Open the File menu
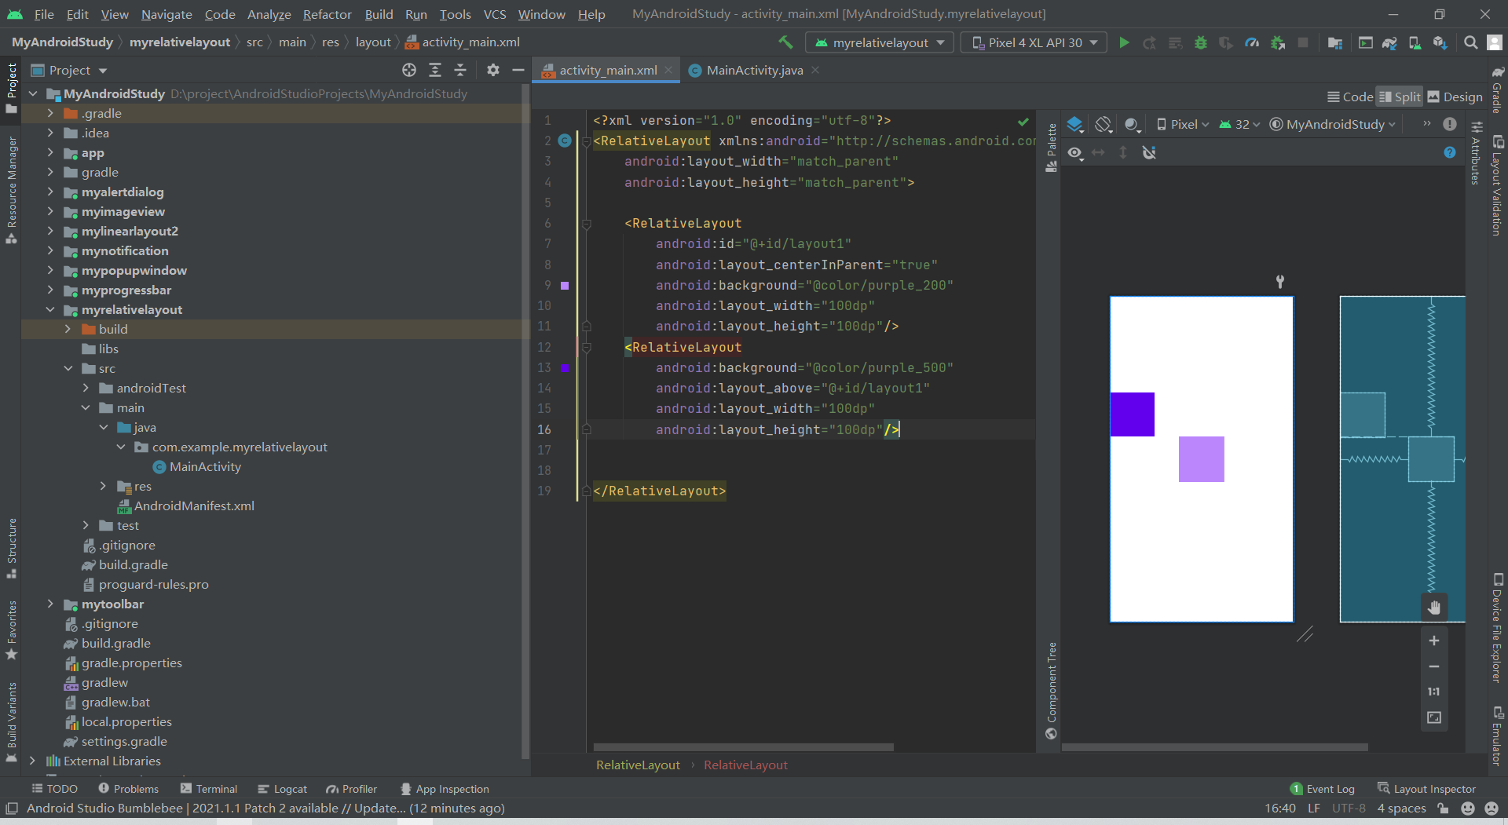This screenshot has height=825, width=1508. 44,14
